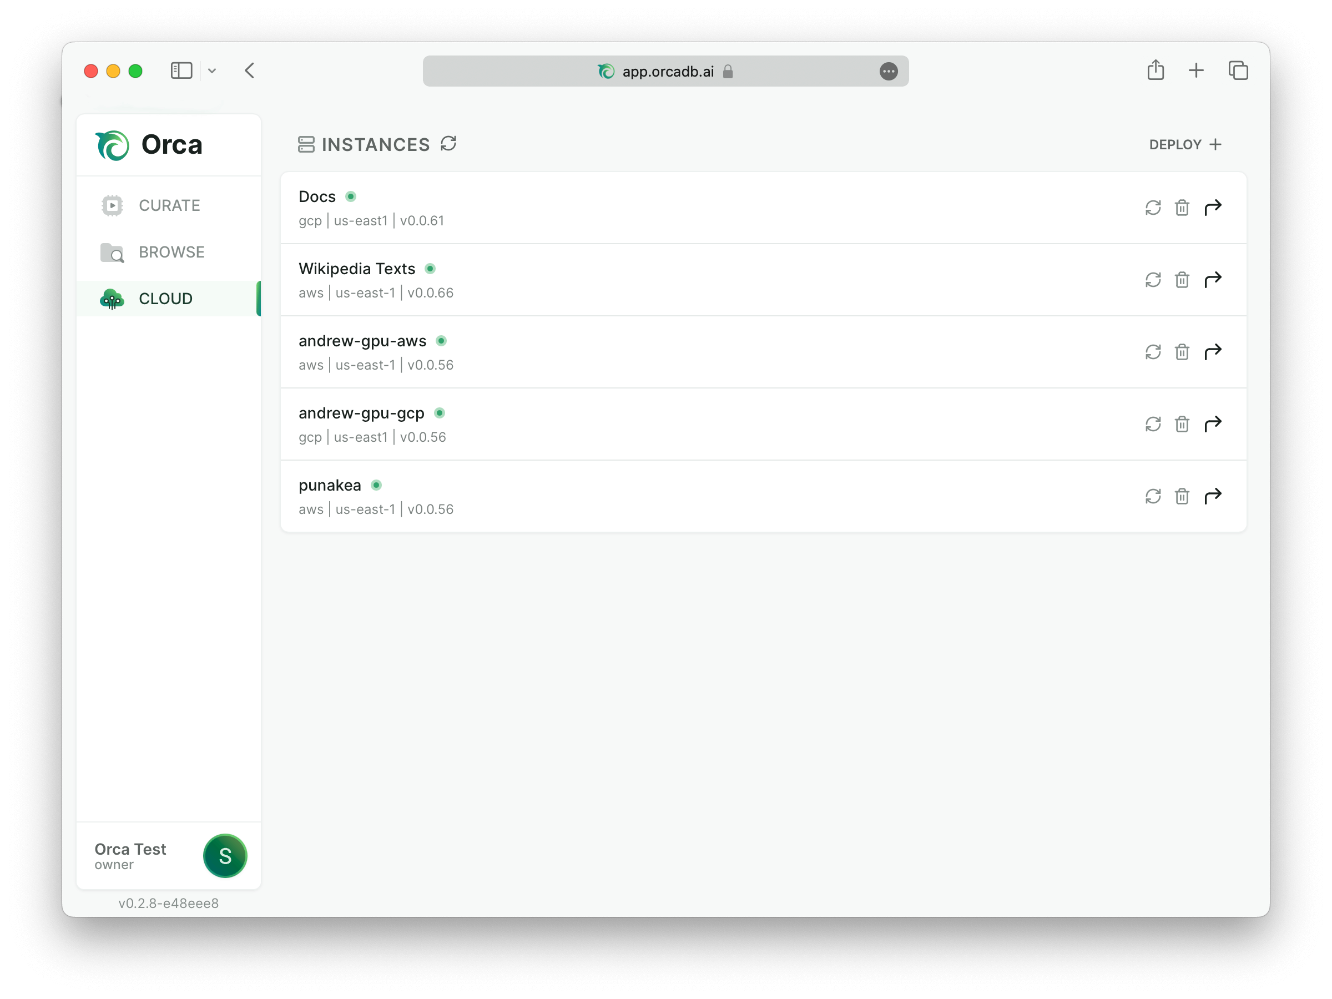Image resolution: width=1332 pixels, height=999 pixels.
Task: Click DEPLOY + to add new instance
Action: point(1183,145)
